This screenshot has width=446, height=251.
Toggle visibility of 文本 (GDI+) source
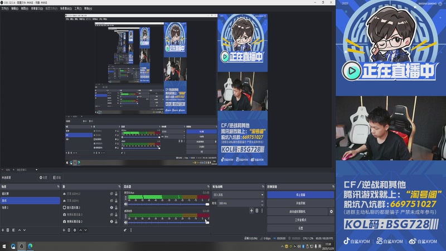pos(111,201)
